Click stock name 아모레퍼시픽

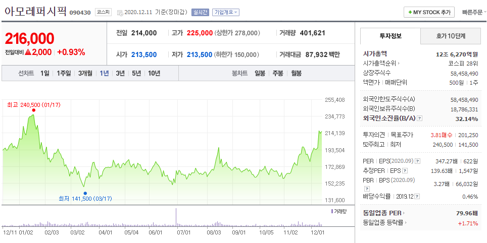point(35,11)
